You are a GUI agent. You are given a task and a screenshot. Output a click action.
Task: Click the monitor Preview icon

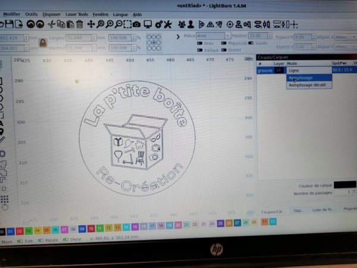(148, 24)
